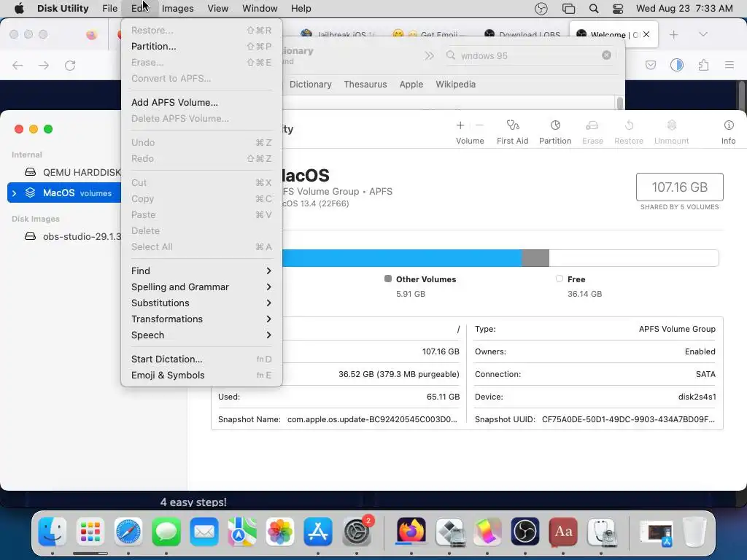Click the gray Other Volumes storage segment

535,258
